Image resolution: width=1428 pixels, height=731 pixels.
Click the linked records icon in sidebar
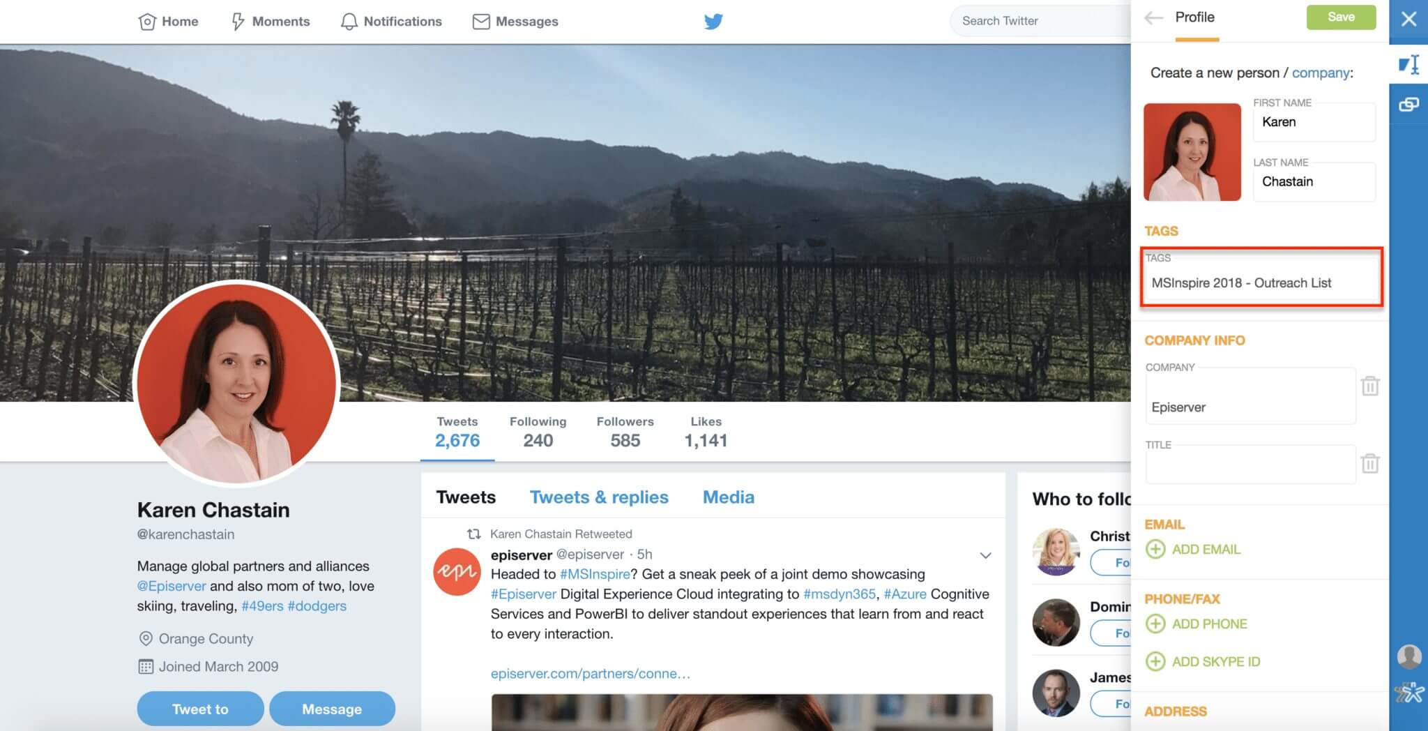tap(1408, 105)
